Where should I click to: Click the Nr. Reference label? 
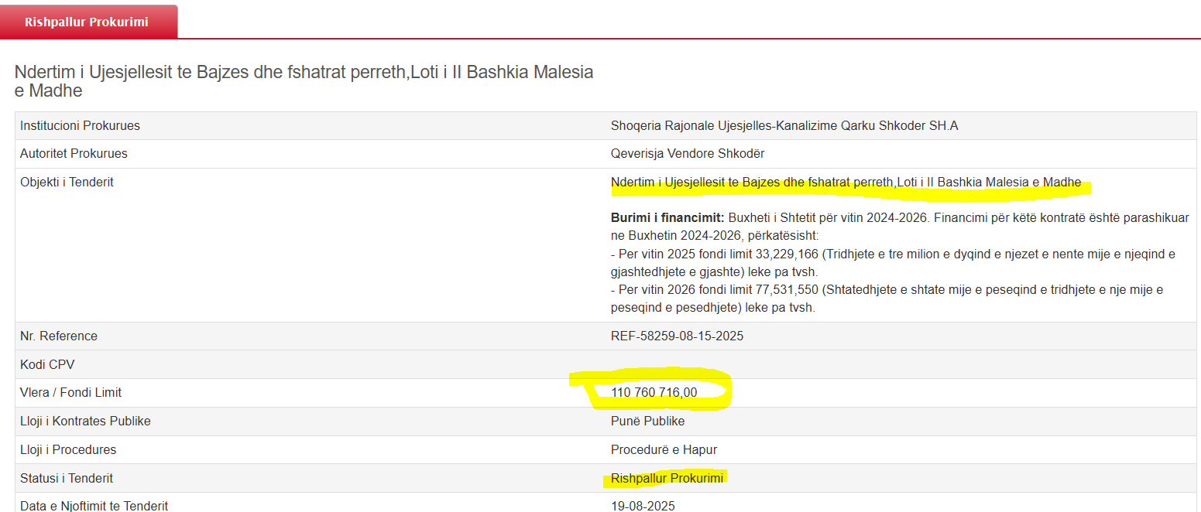(59, 336)
